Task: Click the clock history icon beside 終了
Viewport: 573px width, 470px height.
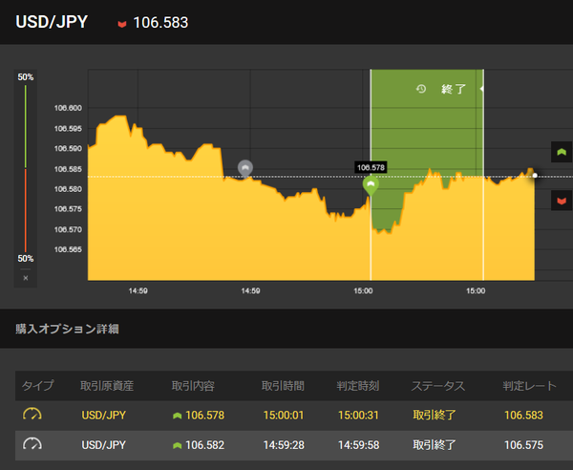Action: coord(421,89)
